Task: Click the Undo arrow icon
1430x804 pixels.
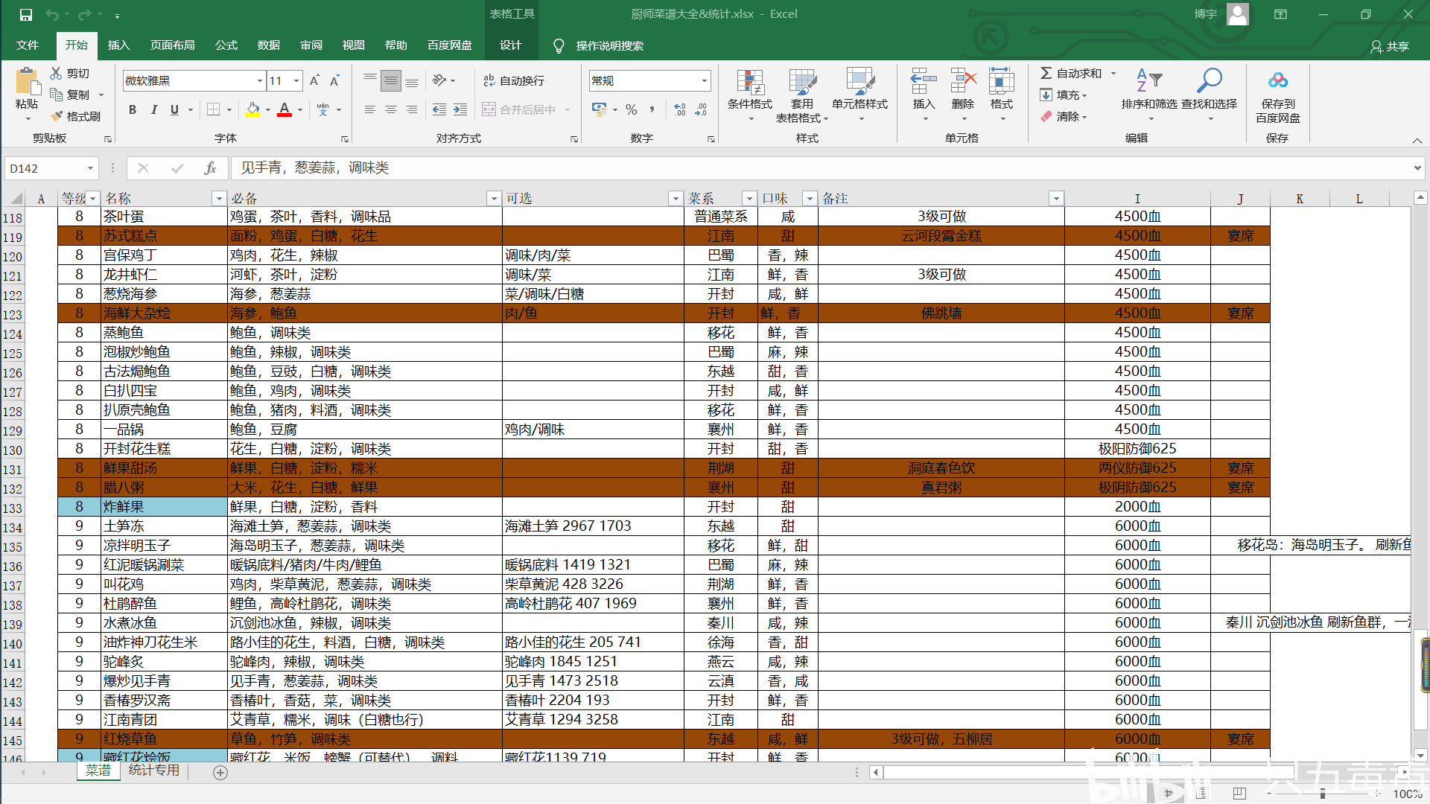Action: (52, 14)
